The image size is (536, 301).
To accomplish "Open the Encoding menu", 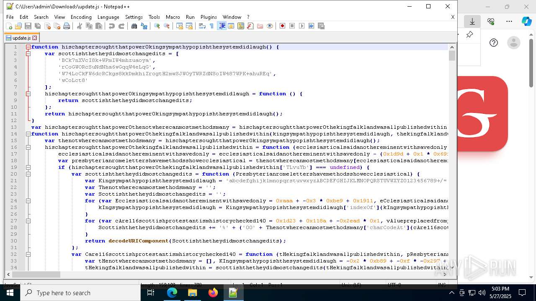I will click(81, 17).
